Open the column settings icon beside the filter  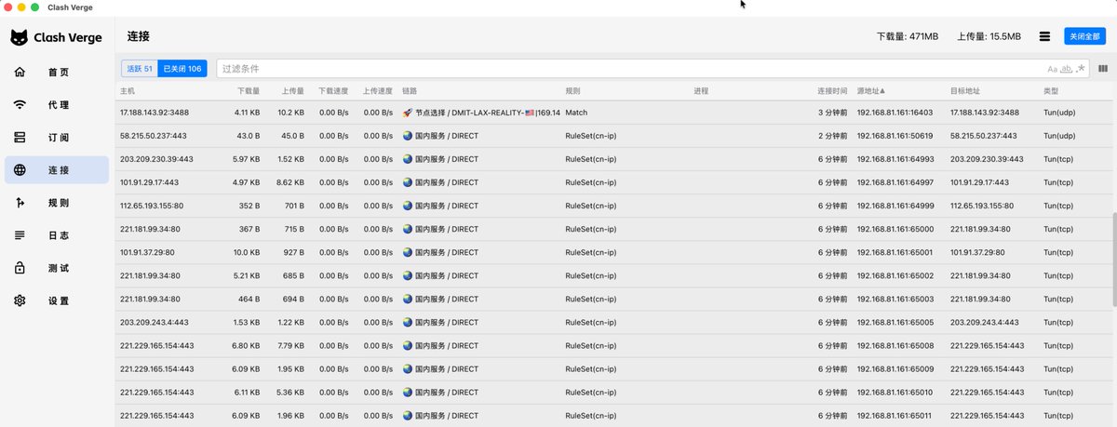click(1103, 68)
